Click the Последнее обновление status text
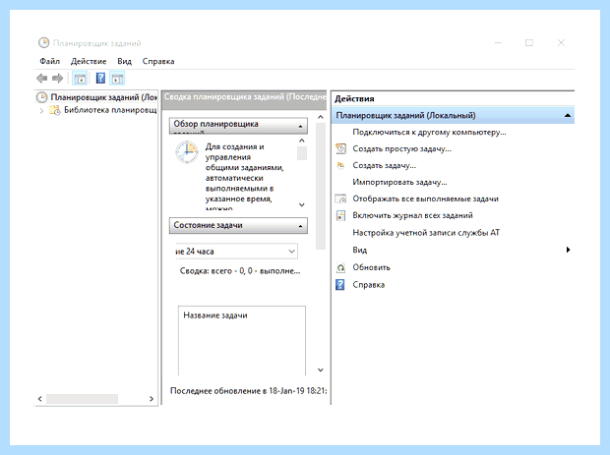The height and width of the screenshot is (455, 610). coord(249,391)
